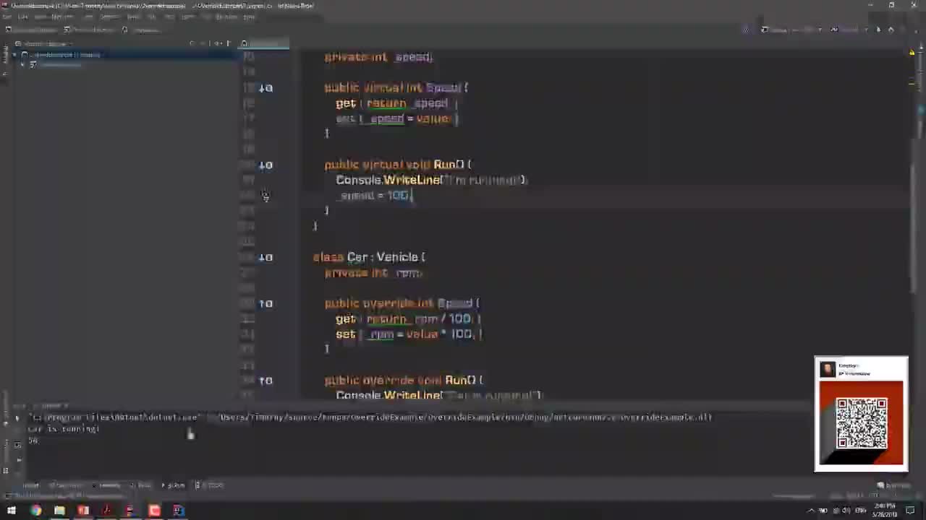The height and width of the screenshot is (520, 926).
Task: Click the rerun icon in the Run panel
Action: 17,418
